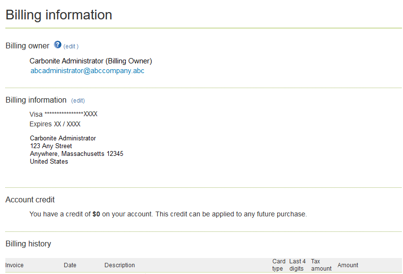403x274 pixels.
Task: Click the Tax amount column header
Action: 321,265
